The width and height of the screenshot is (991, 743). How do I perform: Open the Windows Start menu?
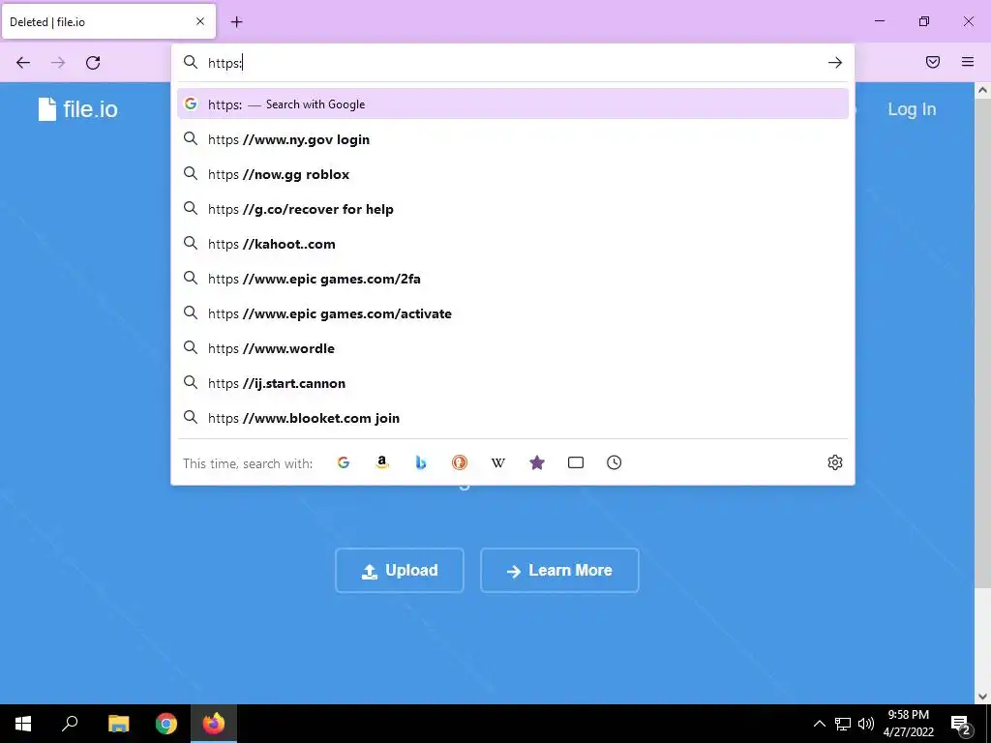(x=23, y=724)
